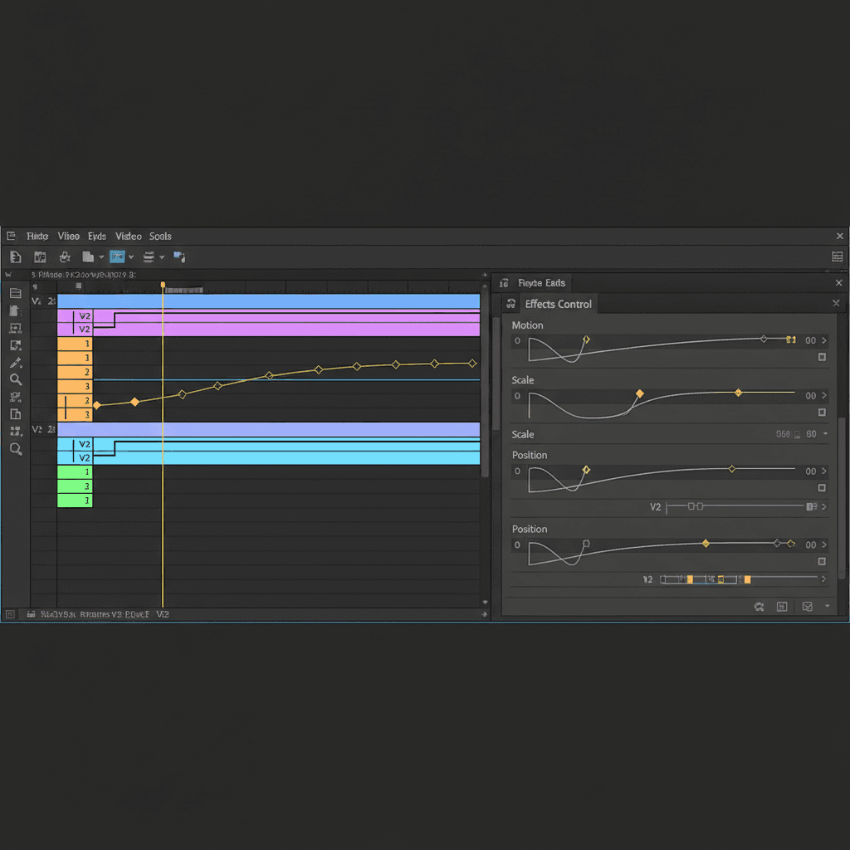The height and width of the screenshot is (850, 850).
Task: Toggle the checkbox under the Motion graph
Action: coord(822,357)
